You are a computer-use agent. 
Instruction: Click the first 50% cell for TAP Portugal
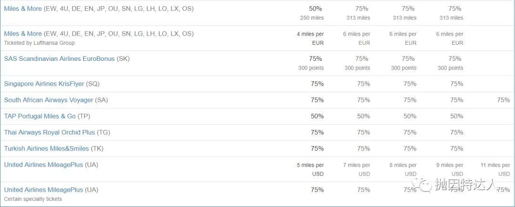[317, 116]
